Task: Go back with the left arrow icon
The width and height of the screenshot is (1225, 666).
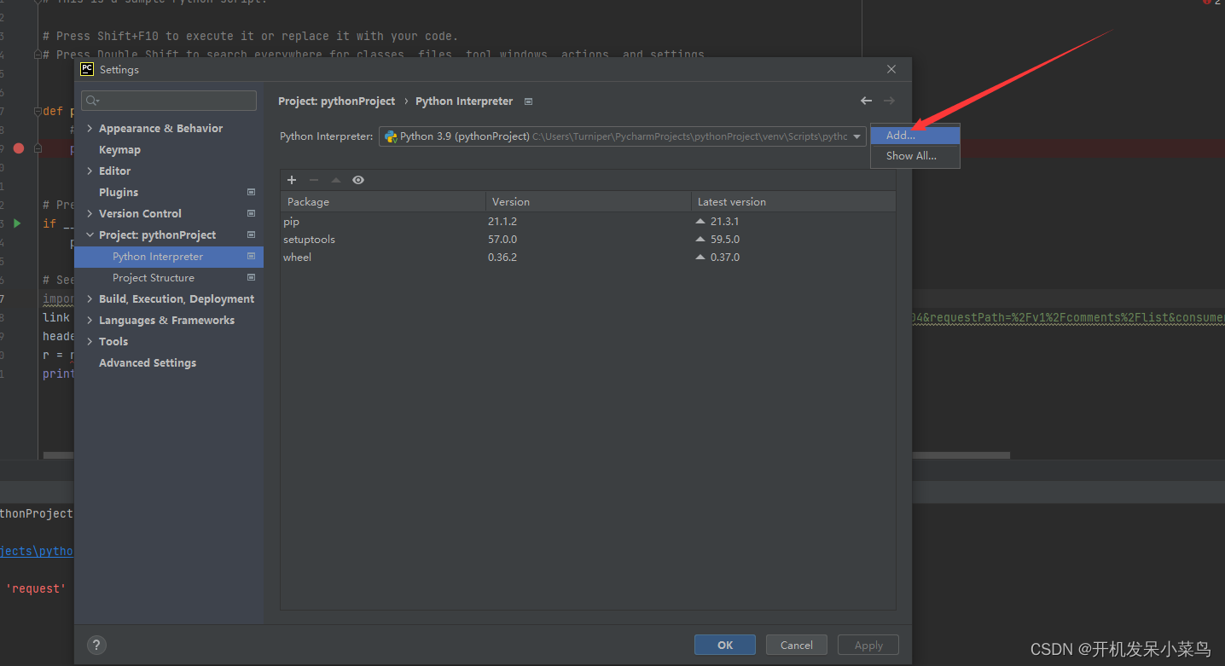Action: click(867, 101)
